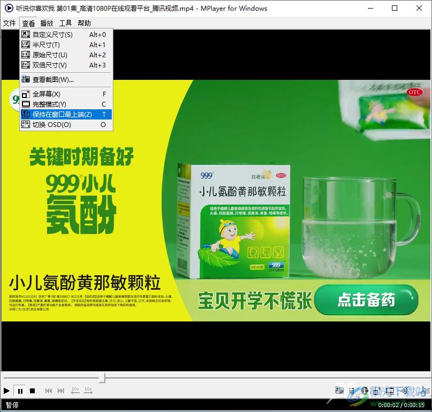Screen dimensions: 432x412
Task: Click the pause button
Action: click(20, 391)
